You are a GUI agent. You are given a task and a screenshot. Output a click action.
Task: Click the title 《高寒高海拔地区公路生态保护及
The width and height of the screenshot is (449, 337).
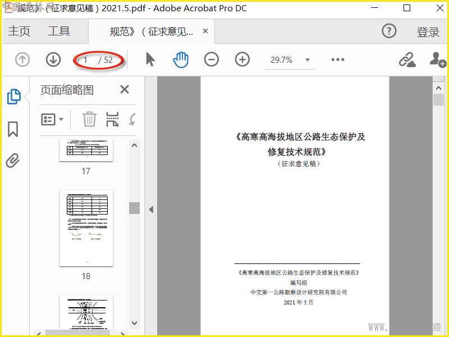coord(300,136)
